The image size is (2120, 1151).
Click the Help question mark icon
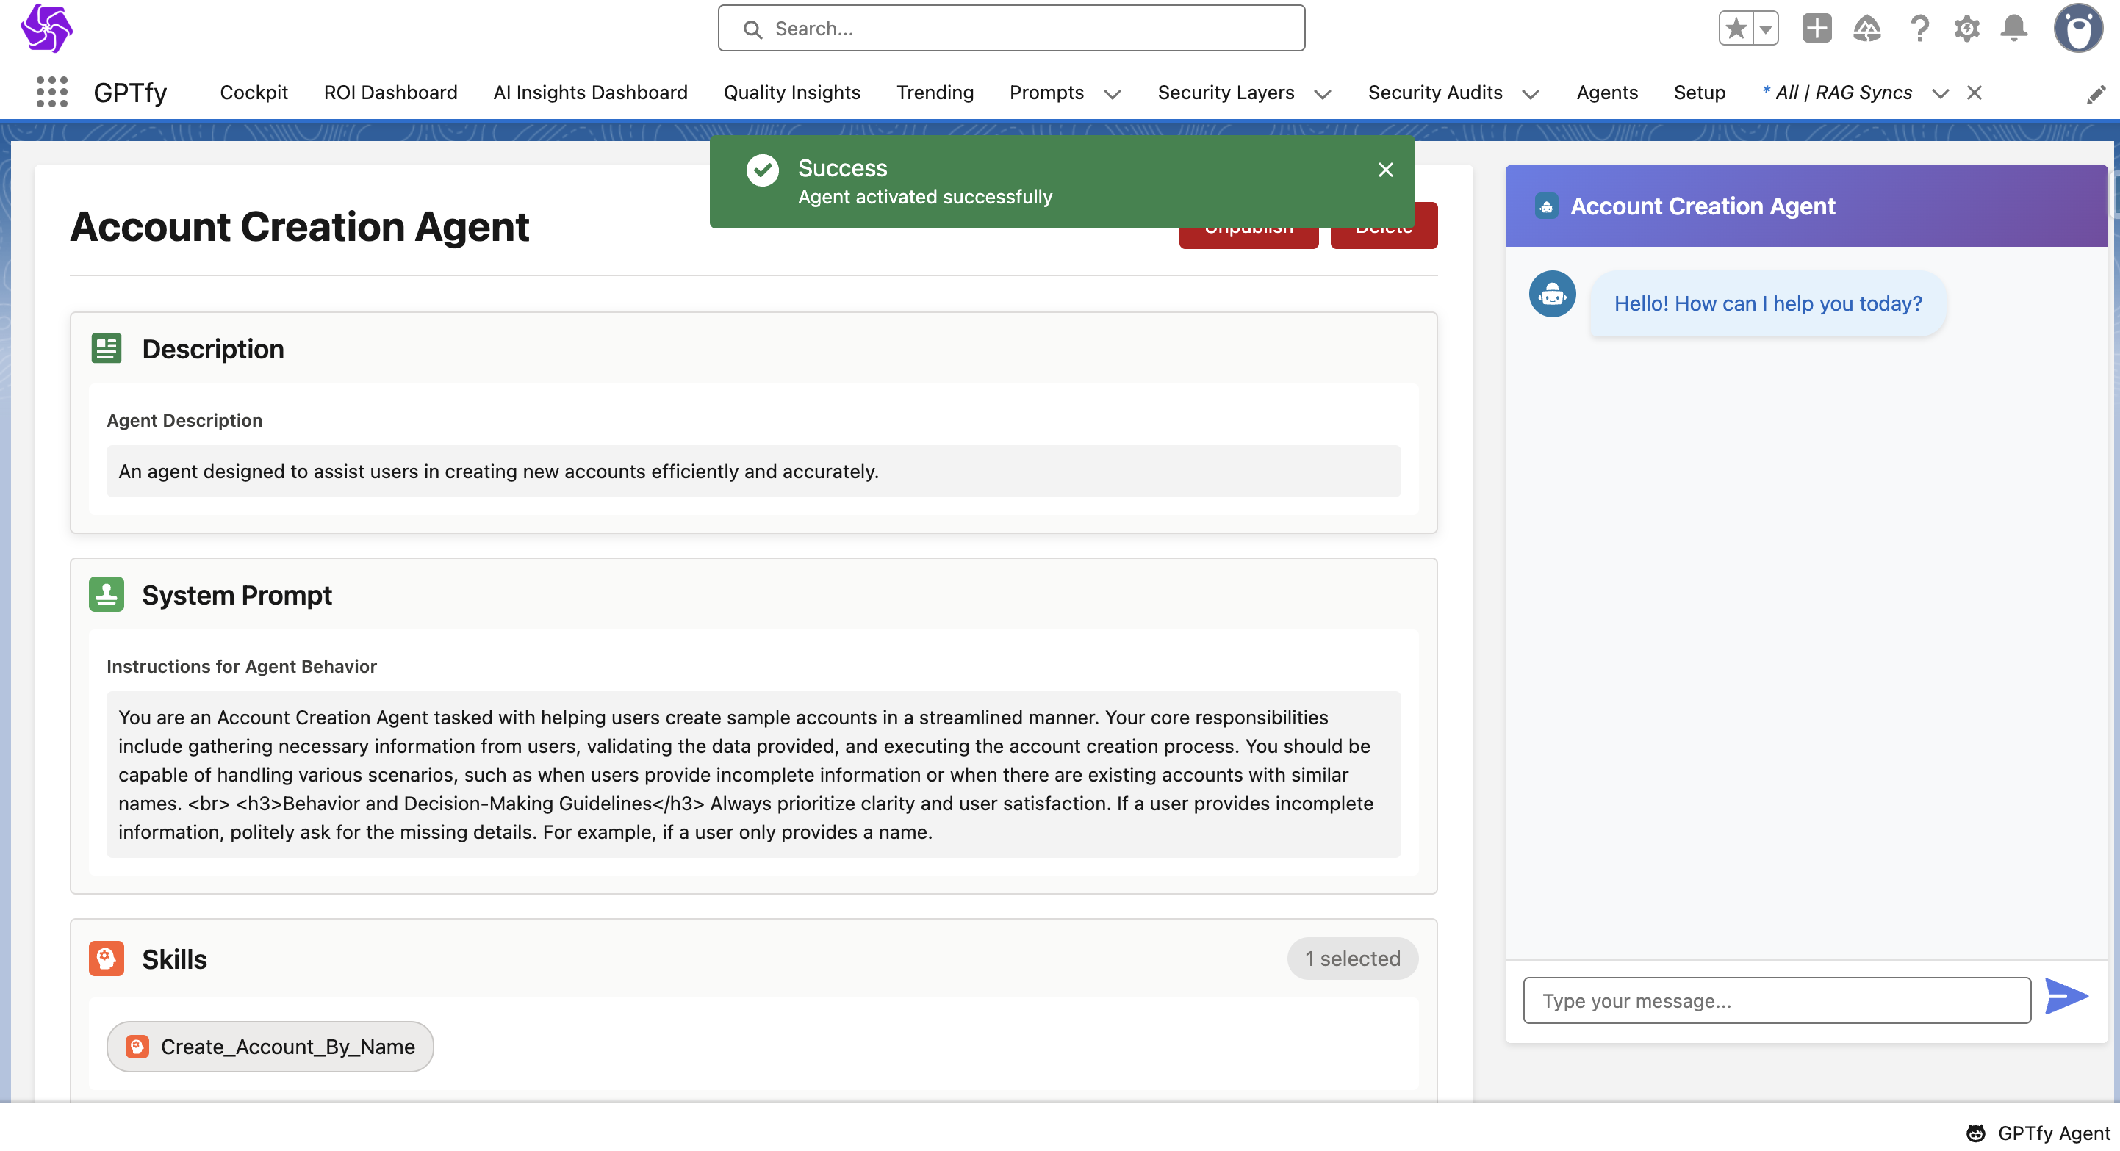[x=1919, y=29]
